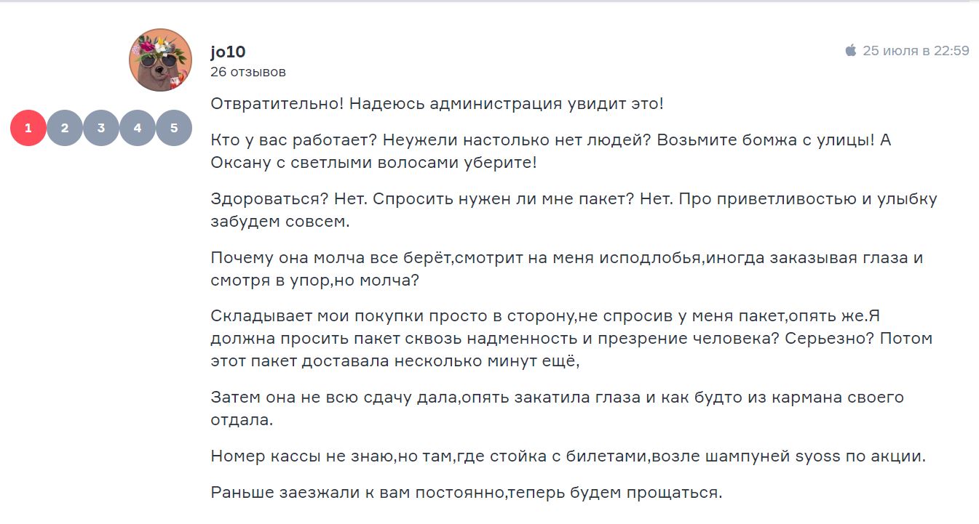
Task: Choose rating circle number 4
Action: click(138, 129)
